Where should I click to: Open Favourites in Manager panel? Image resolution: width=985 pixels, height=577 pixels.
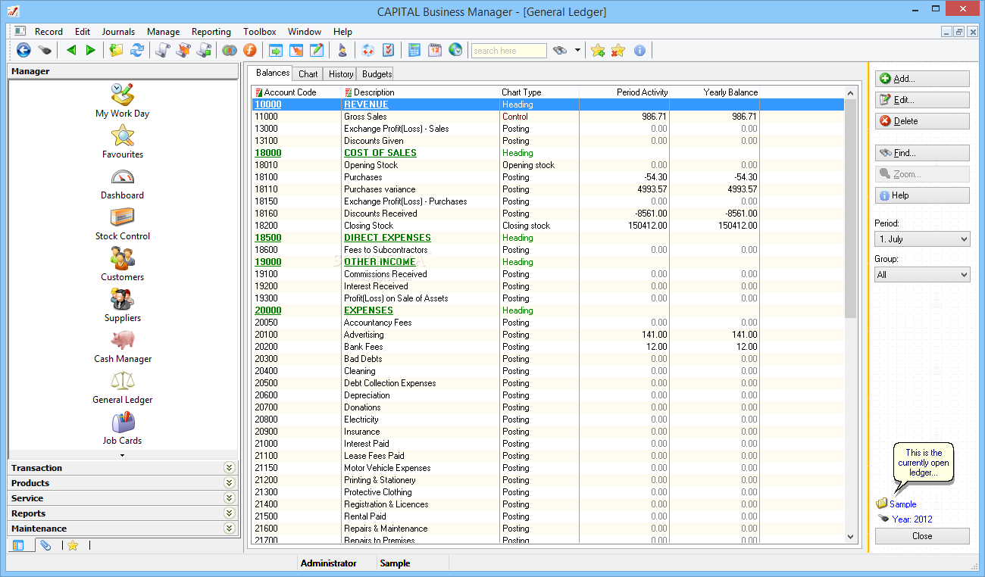122,142
